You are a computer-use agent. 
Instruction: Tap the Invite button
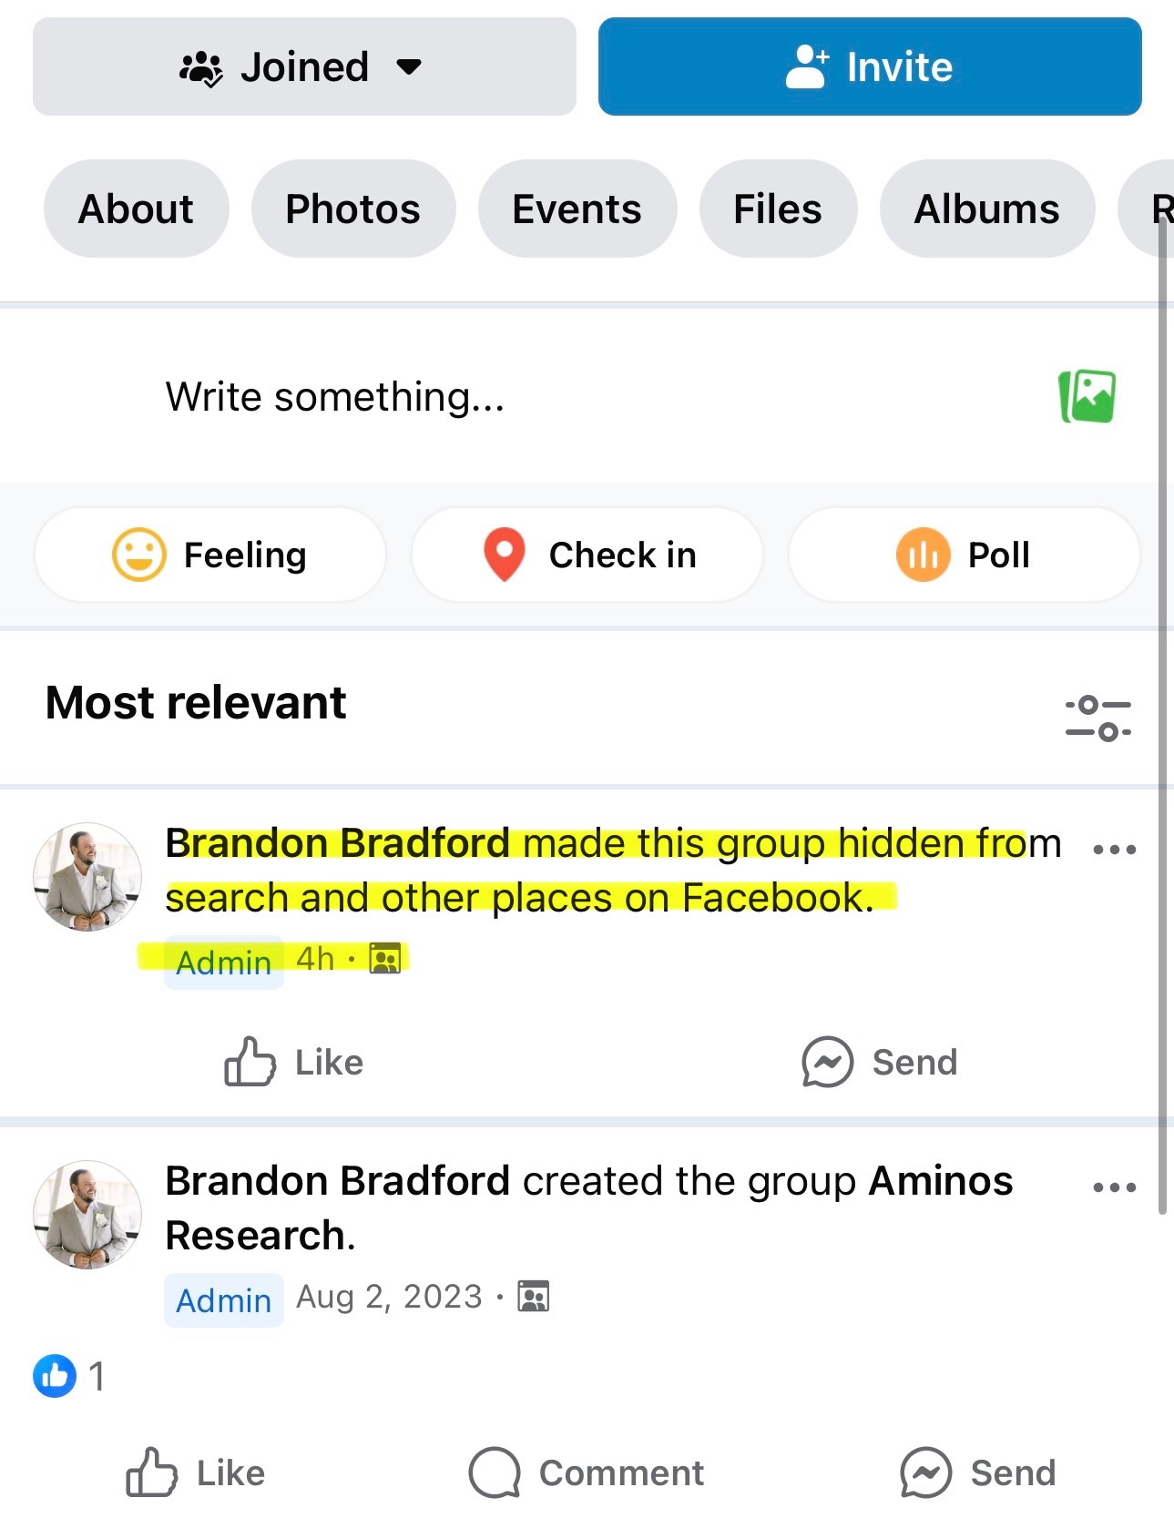pyautogui.click(x=870, y=66)
